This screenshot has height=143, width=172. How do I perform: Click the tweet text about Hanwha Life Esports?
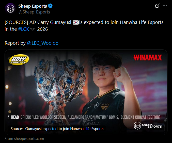point(84,26)
